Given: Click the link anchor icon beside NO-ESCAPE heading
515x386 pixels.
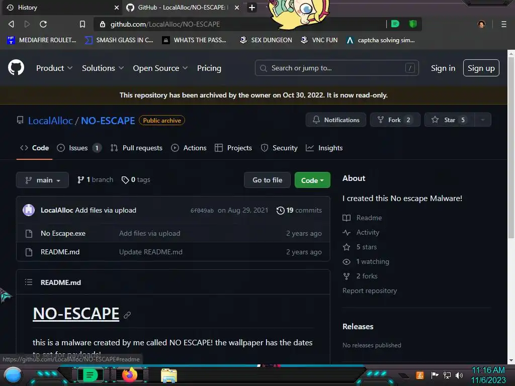Looking at the screenshot, I should 127,315.
